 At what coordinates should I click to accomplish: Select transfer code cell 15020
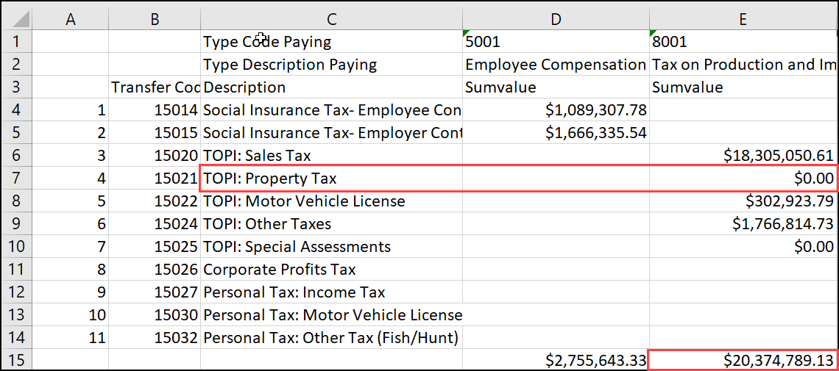point(155,155)
